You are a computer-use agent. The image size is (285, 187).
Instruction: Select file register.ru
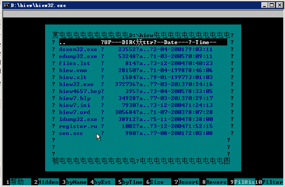click(78, 126)
